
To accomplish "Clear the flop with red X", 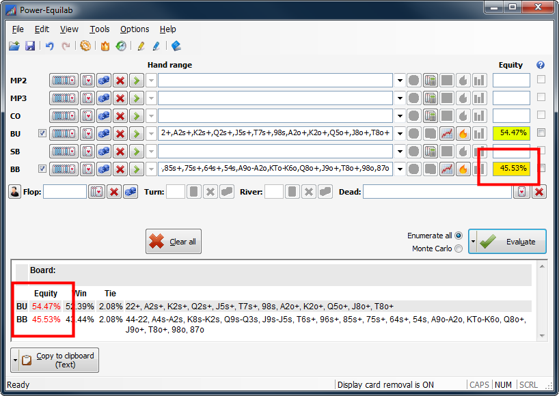I will [114, 192].
